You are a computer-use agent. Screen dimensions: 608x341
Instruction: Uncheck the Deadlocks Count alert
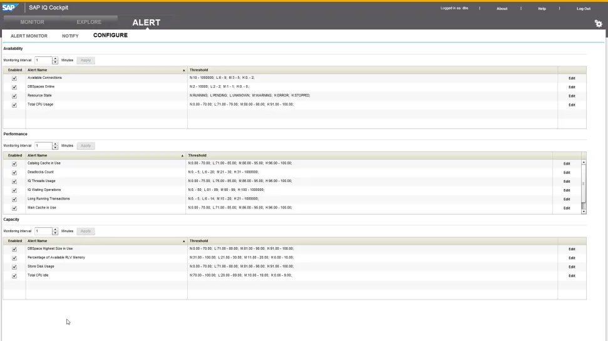pos(14,172)
